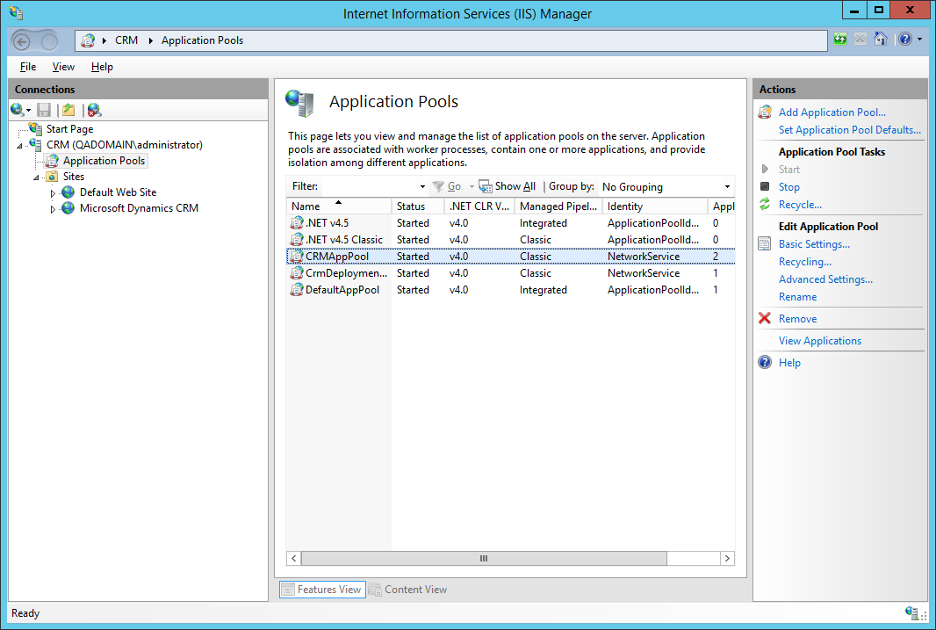Click the Back navigation arrow button
This screenshot has width=936, height=630.
[x=23, y=40]
